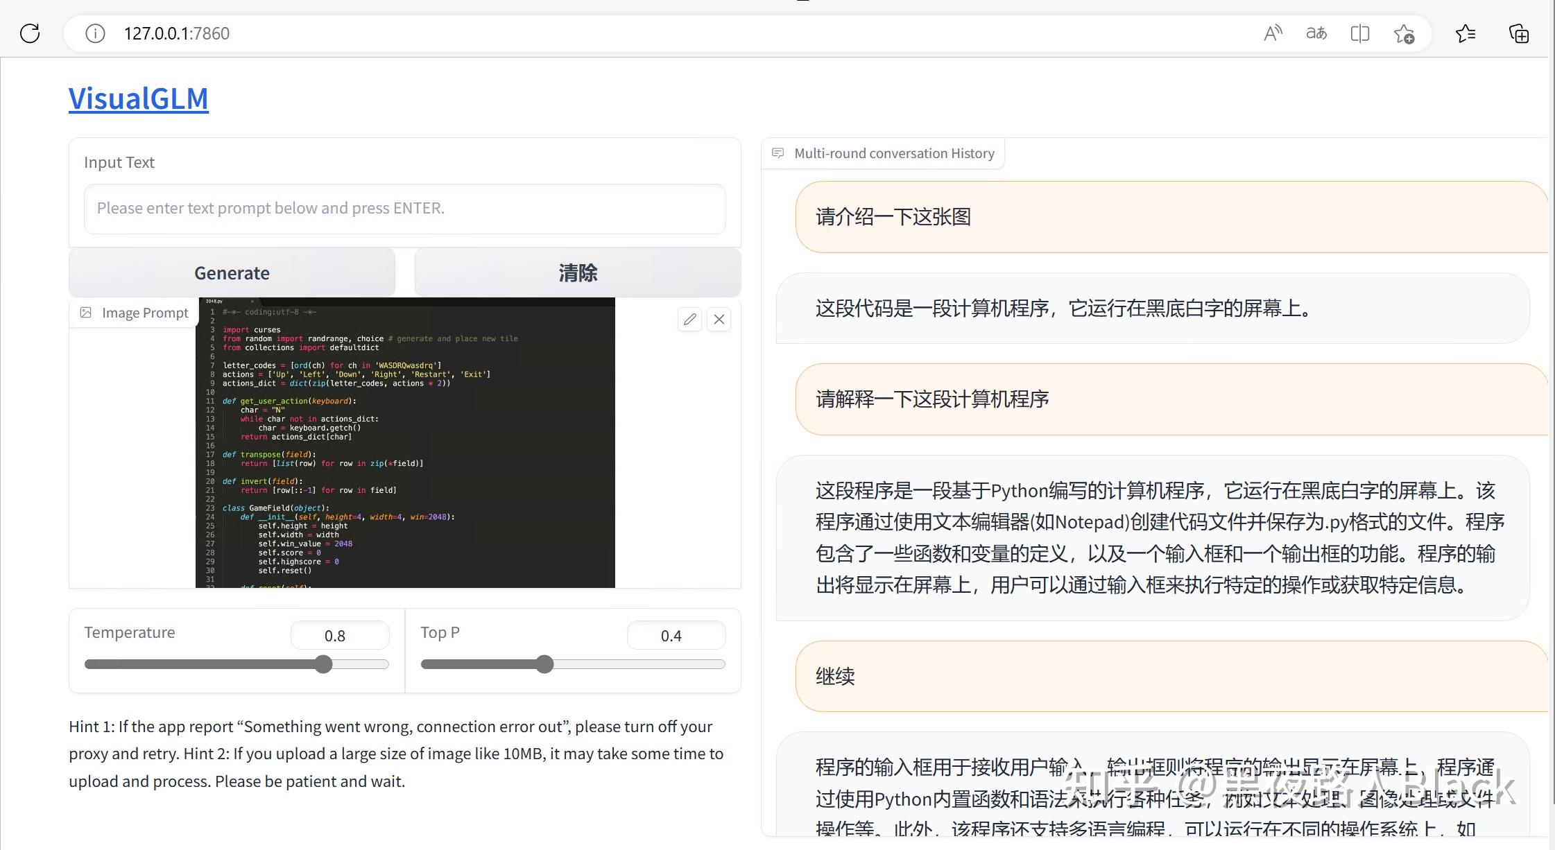Click the translate page icon

point(1316,33)
